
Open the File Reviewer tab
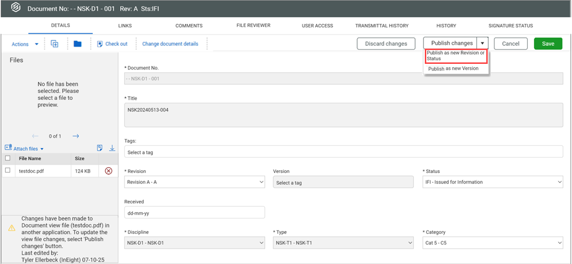pyautogui.click(x=253, y=26)
